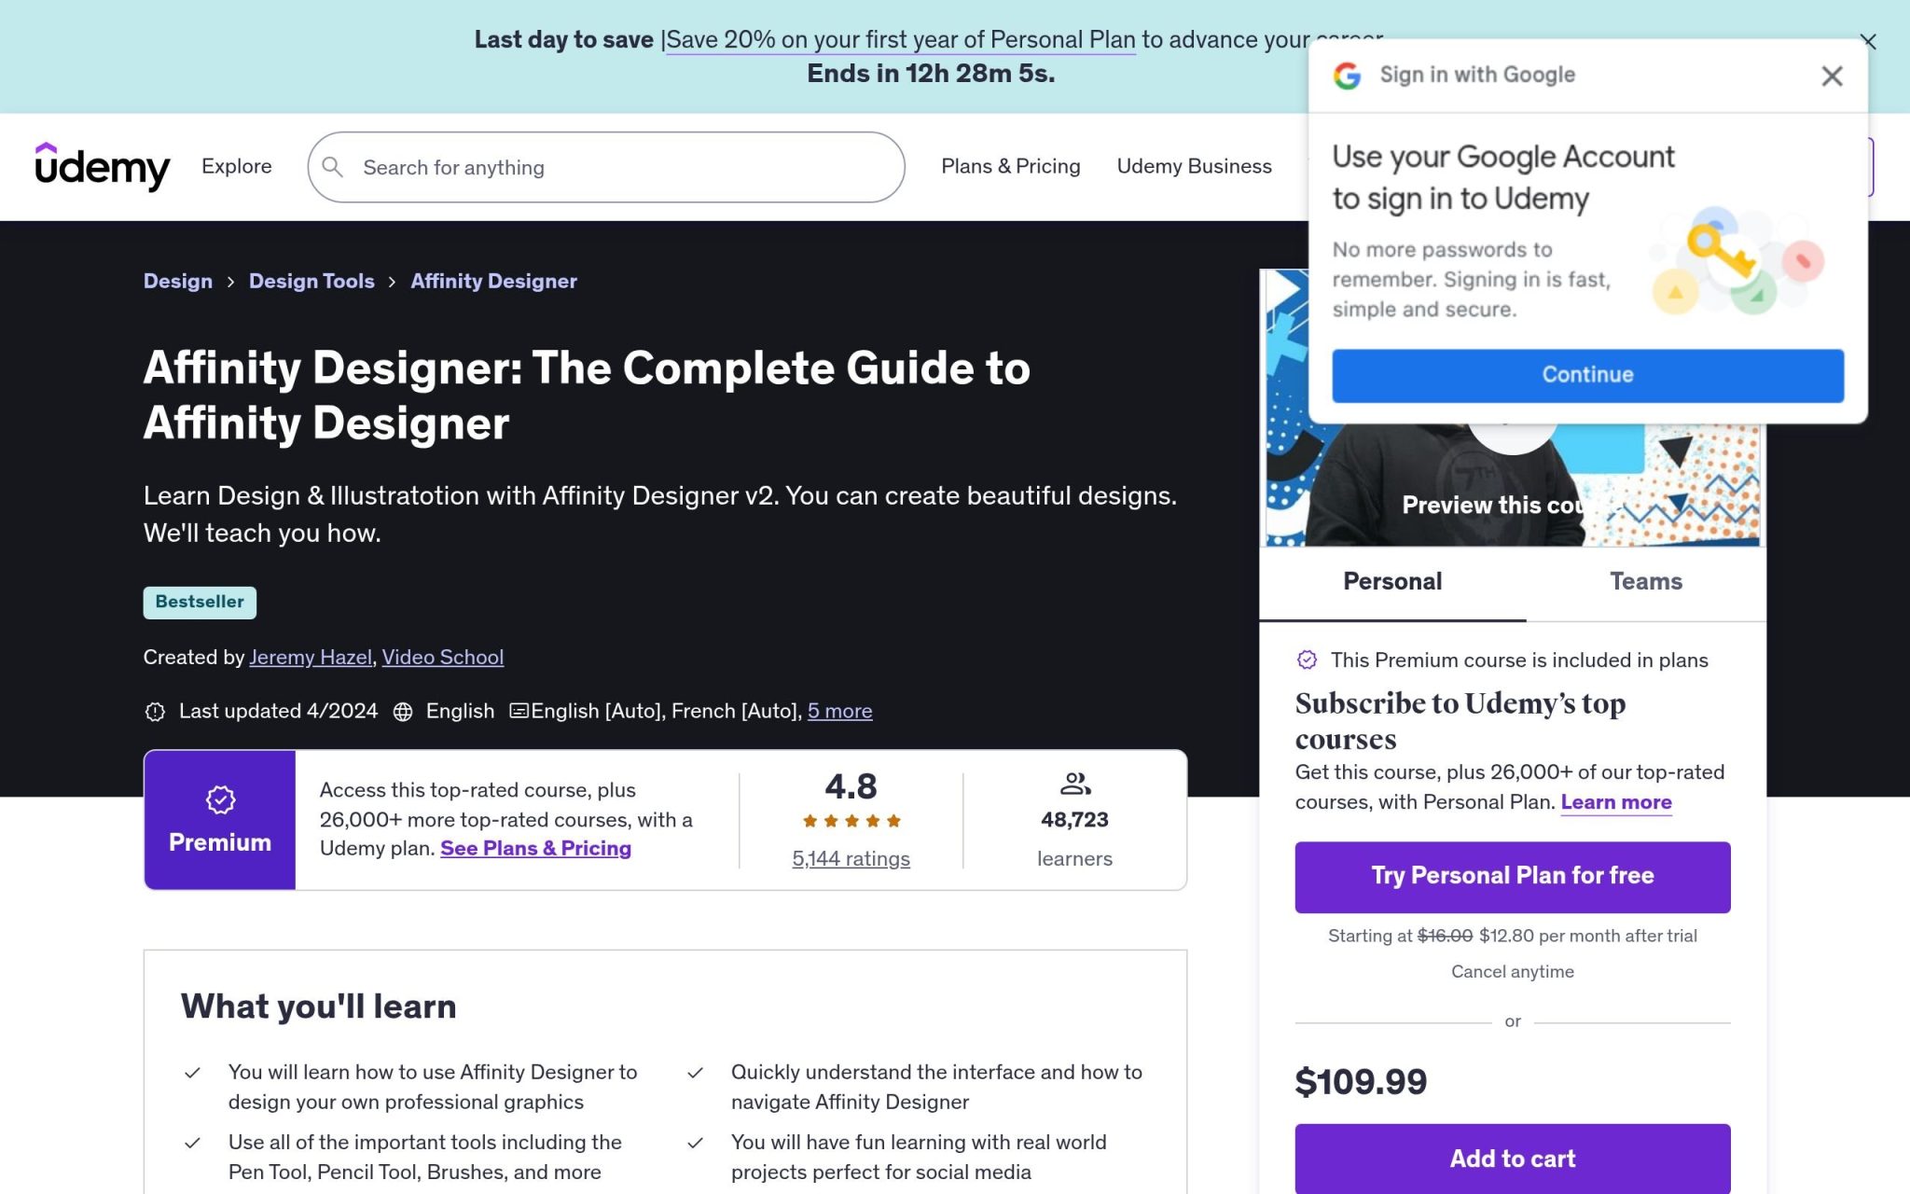Switch to the Teams tab

(x=1646, y=582)
